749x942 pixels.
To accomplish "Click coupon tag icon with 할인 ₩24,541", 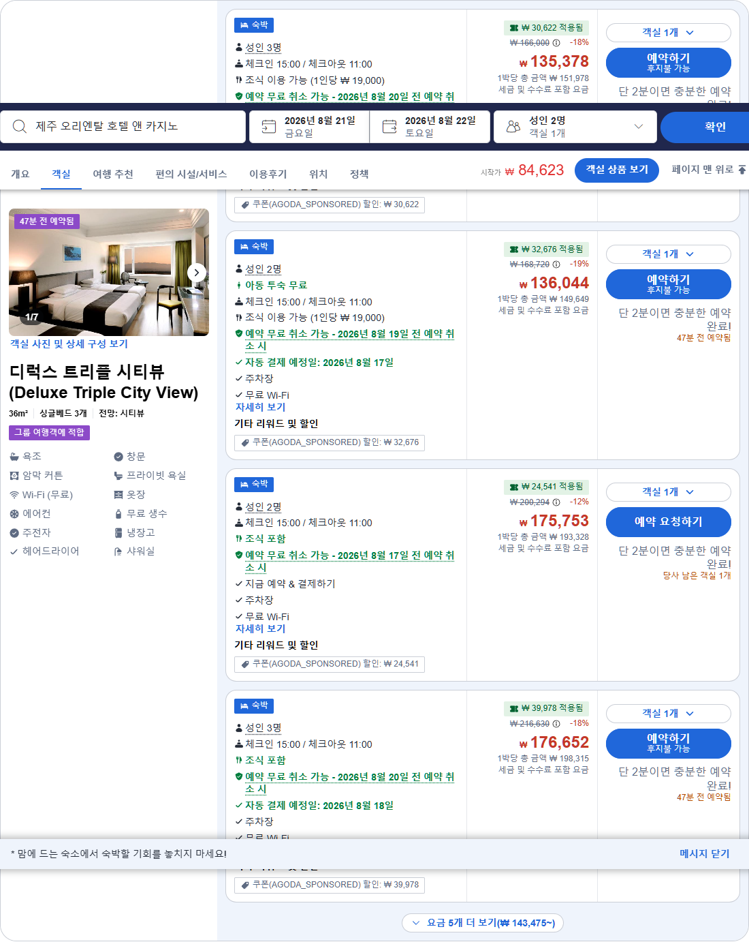I will coord(245,665).
